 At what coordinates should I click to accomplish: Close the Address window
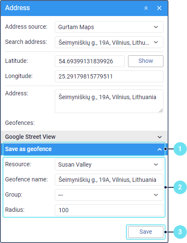[159, 8]
